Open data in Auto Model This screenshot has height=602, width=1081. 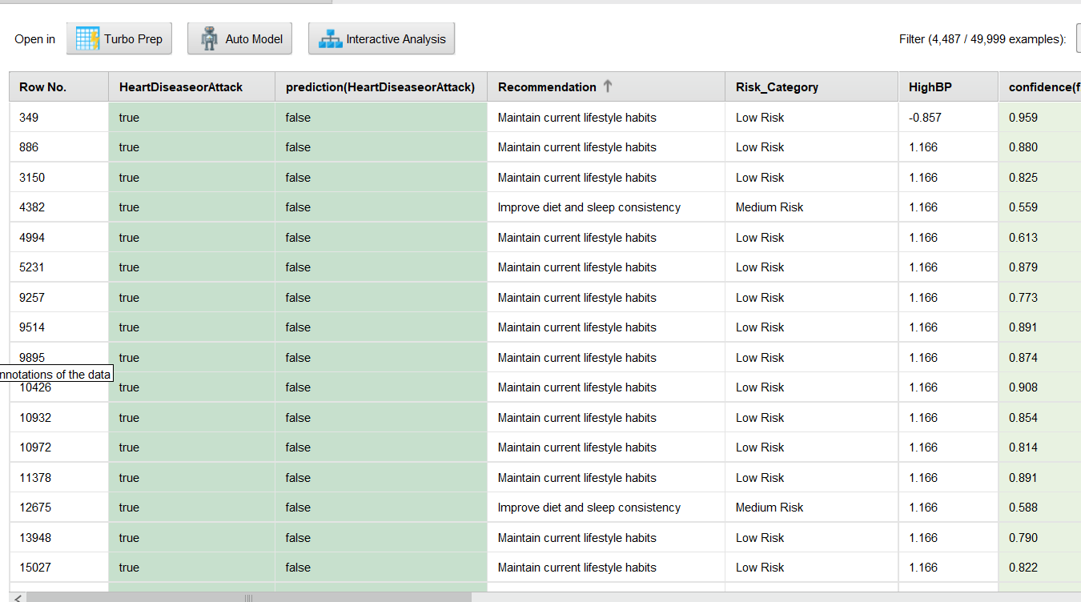[x=239, y=38]
